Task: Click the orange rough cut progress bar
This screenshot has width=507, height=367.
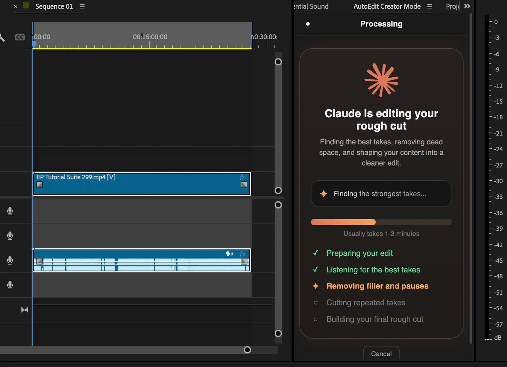Action: click(x=381, y=222)
